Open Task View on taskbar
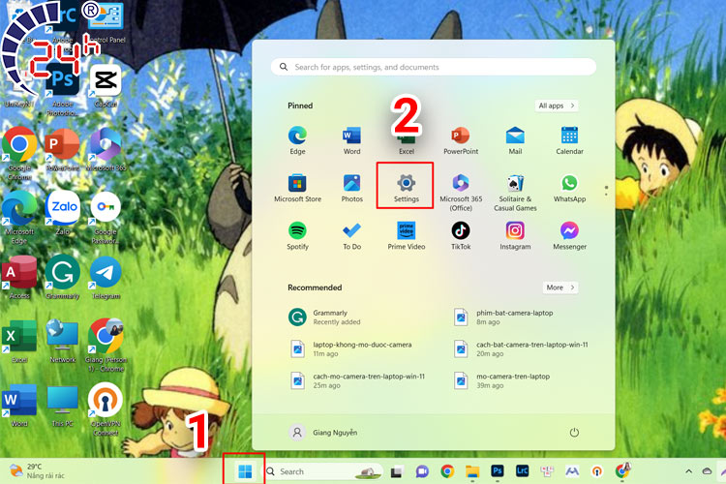The width and height of the screenshot is (726, 484). click(396, 472)
